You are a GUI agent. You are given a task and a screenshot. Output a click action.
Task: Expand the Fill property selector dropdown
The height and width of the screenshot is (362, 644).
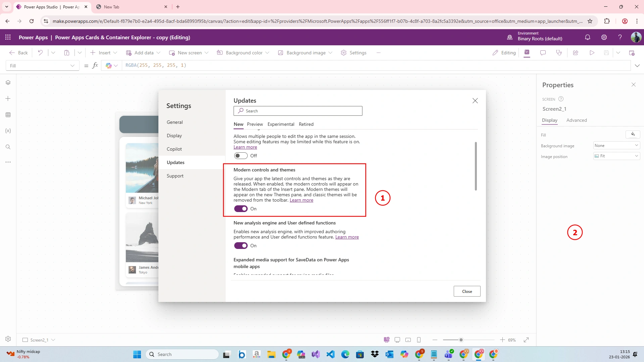tap(43, 66)
